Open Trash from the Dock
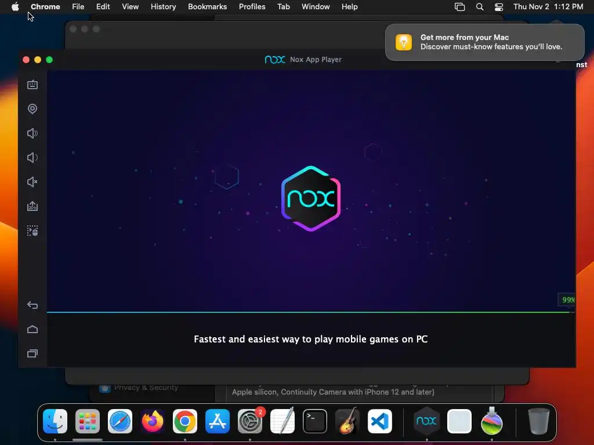Viewport: 594px width, 445px height. 538,421
